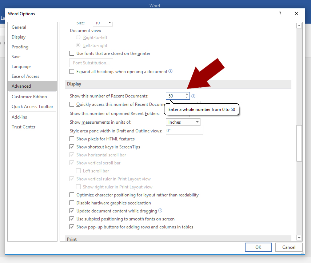Click scrollbar up arrow in options pane
Image resolution: width=311 pixels, height=263 pixels.
point(299,25)
